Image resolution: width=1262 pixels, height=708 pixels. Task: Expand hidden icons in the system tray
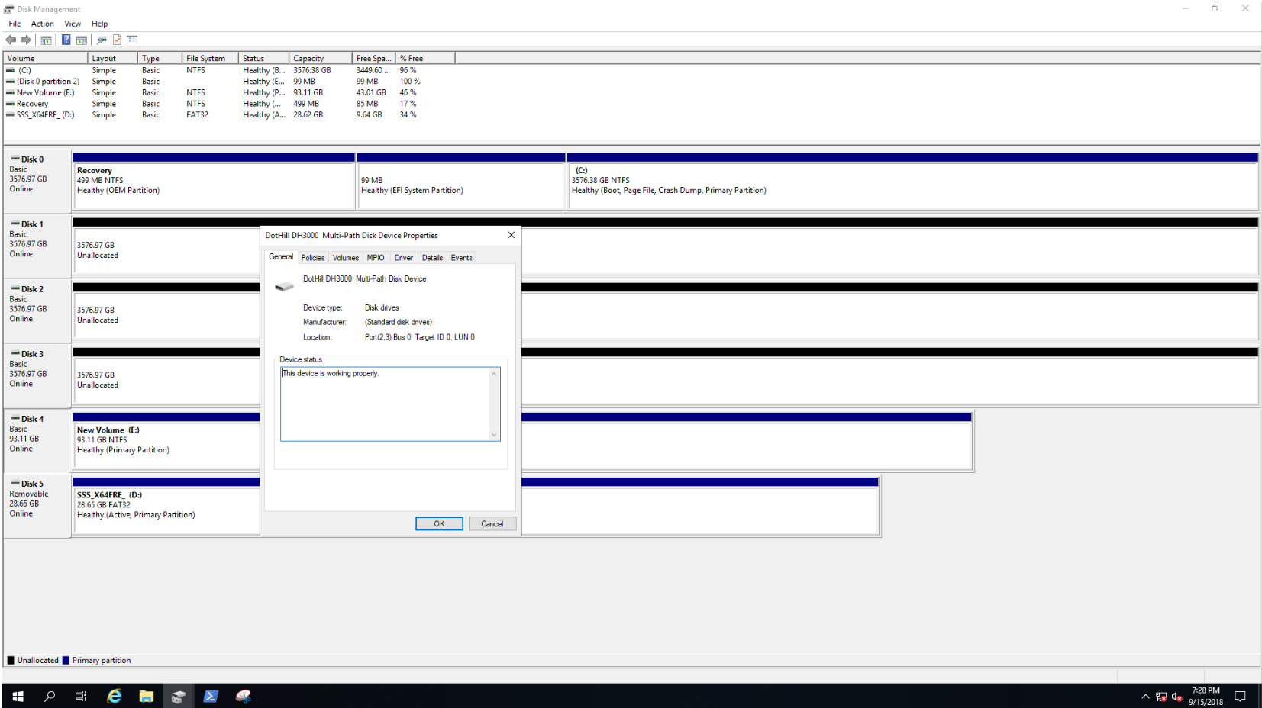coord(1145,696)
